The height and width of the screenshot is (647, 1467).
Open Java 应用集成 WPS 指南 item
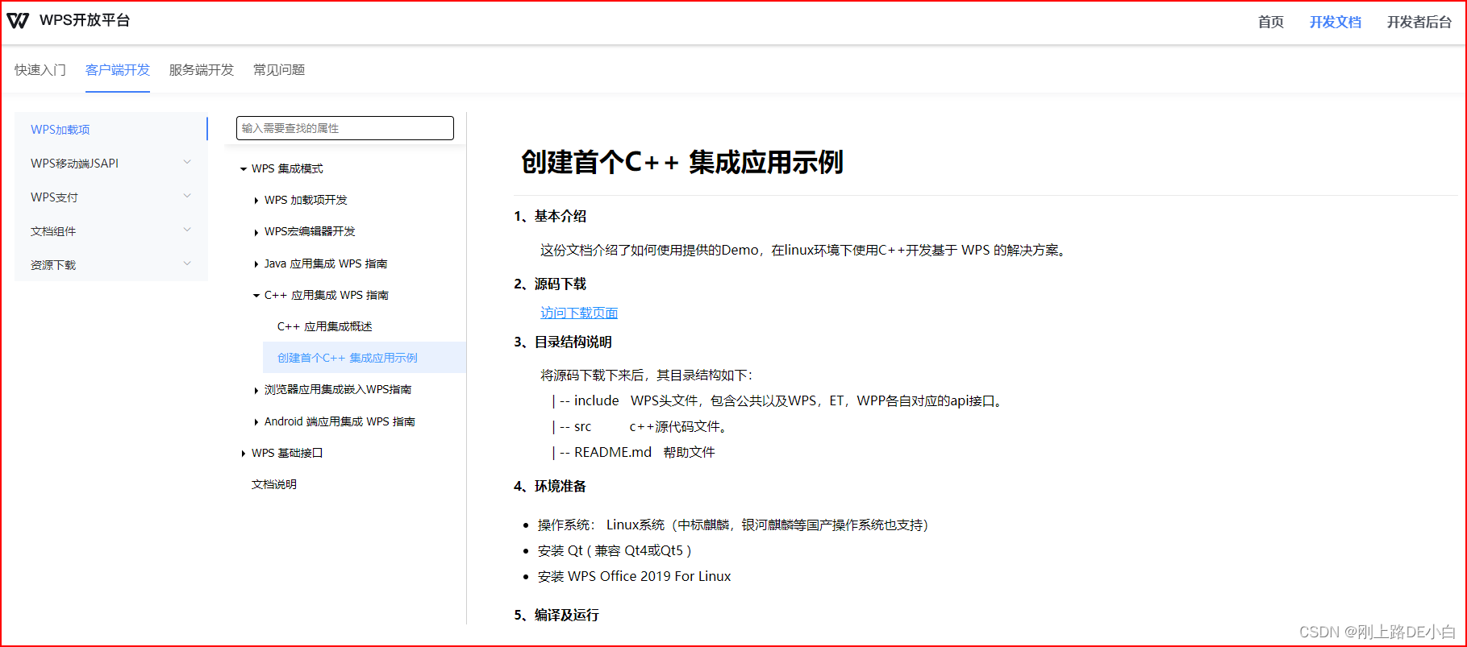326,263
